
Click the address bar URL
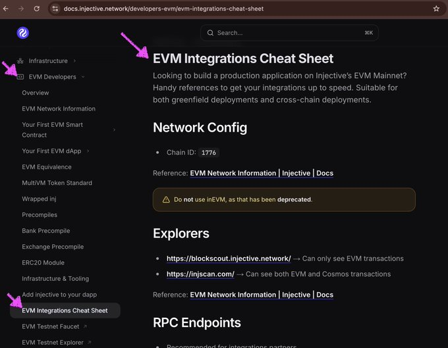point(163,9)
